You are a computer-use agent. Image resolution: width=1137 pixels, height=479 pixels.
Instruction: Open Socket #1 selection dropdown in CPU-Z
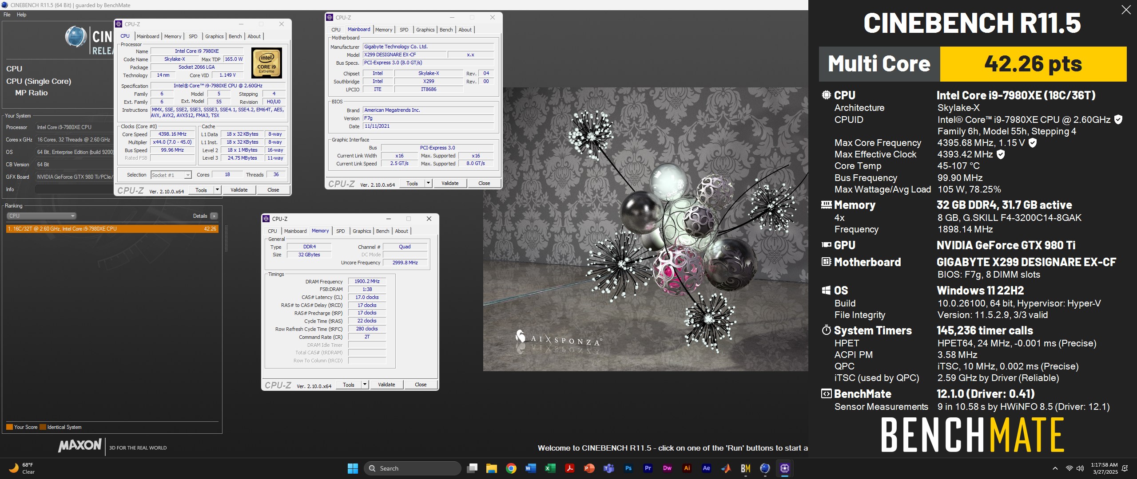pos(171,175)
